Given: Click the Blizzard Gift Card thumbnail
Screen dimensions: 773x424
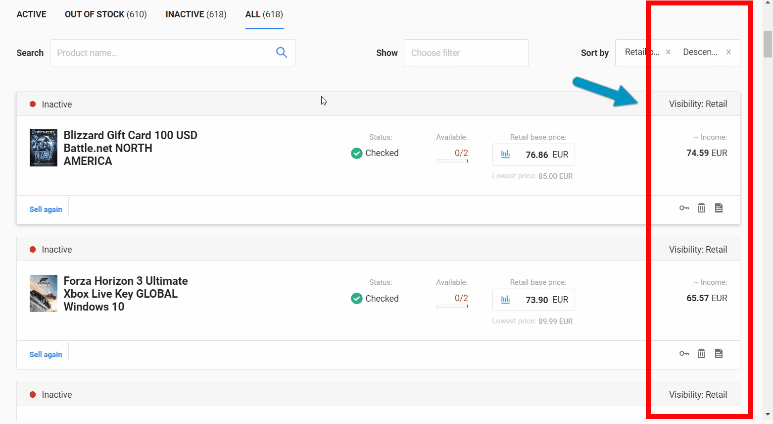Looking at the screenshot, I should point(44,148).
